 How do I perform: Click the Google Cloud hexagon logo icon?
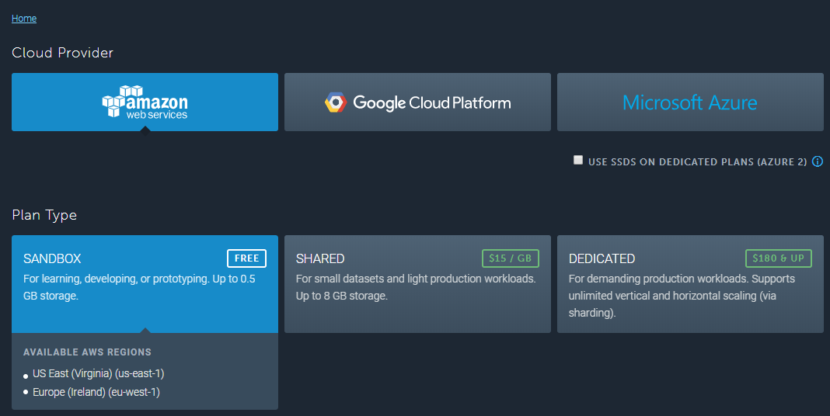point(336,102)
